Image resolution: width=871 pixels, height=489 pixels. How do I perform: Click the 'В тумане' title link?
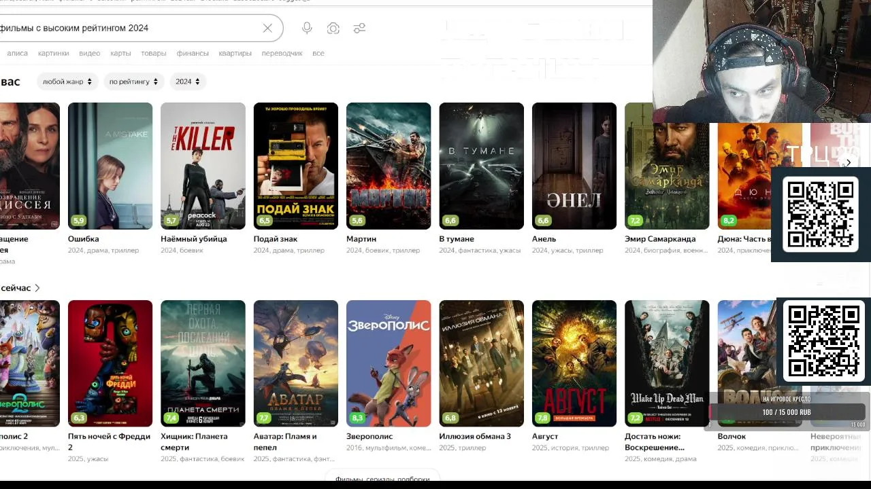click(x=457, y=239)
